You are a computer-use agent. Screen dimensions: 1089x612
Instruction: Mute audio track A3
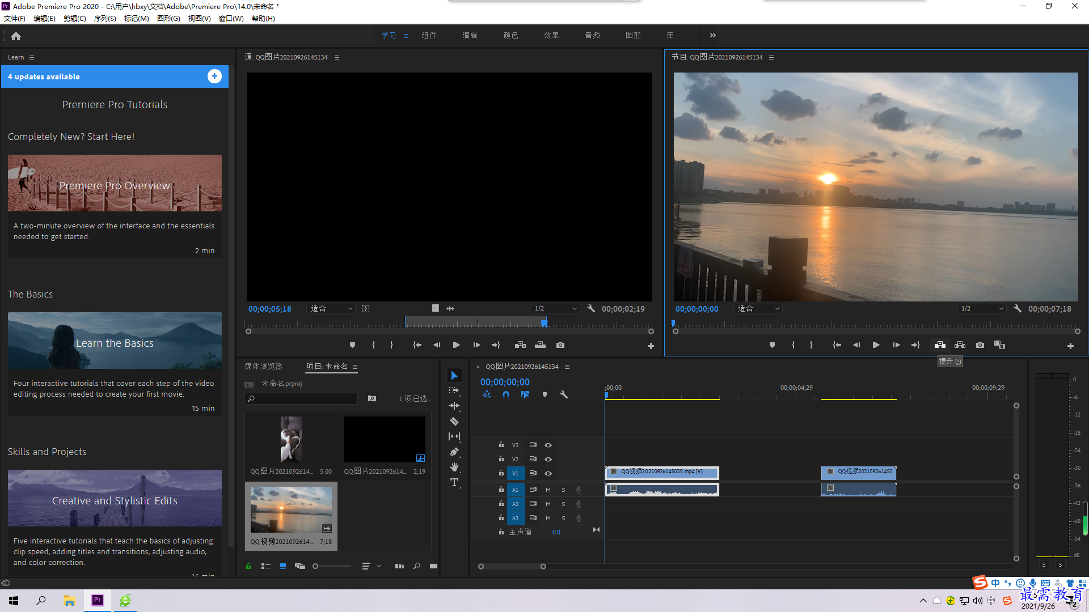548,518
